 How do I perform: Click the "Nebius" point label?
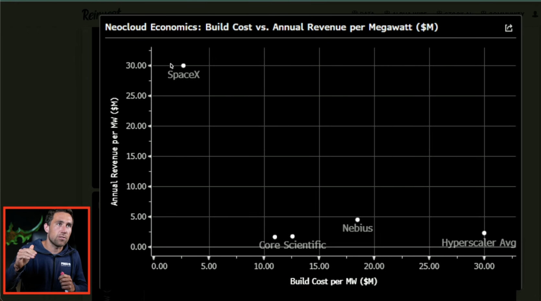click(357, 228)
